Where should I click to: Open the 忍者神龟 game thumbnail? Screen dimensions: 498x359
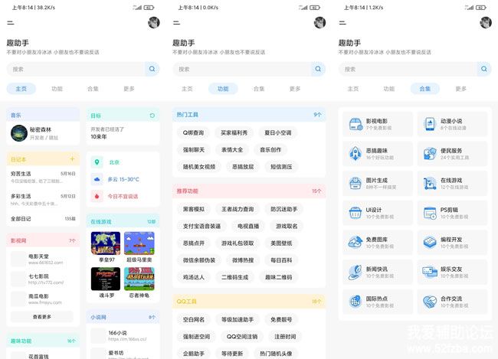(x=139, y=279)
